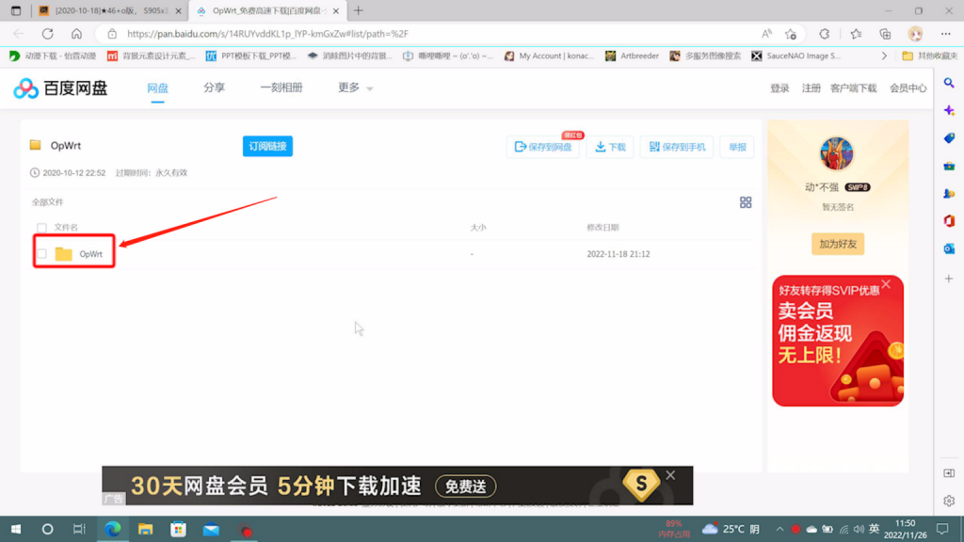Open the Windows notification center
This screenshot has width=964, height=542.
[x=942, y=529]
